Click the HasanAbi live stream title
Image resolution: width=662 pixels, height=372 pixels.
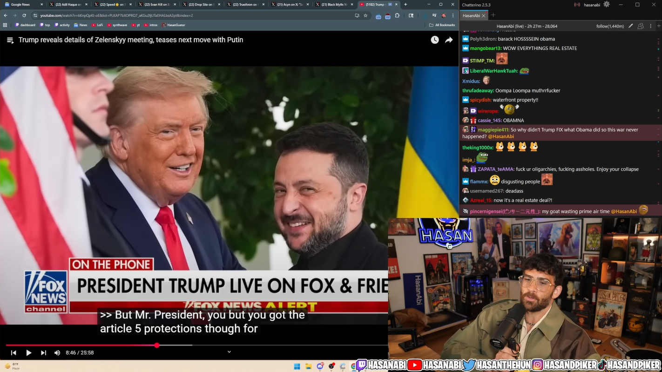[x=527, y=26]
